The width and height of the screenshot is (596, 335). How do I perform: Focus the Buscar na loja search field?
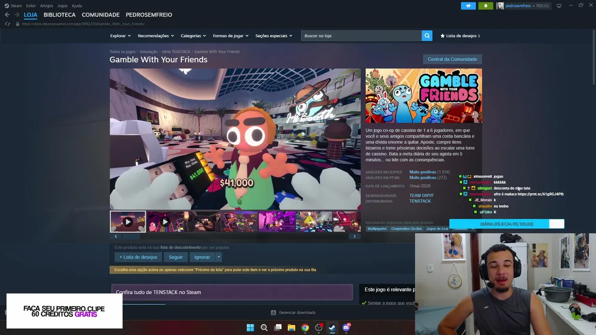[x=361, y=36]
